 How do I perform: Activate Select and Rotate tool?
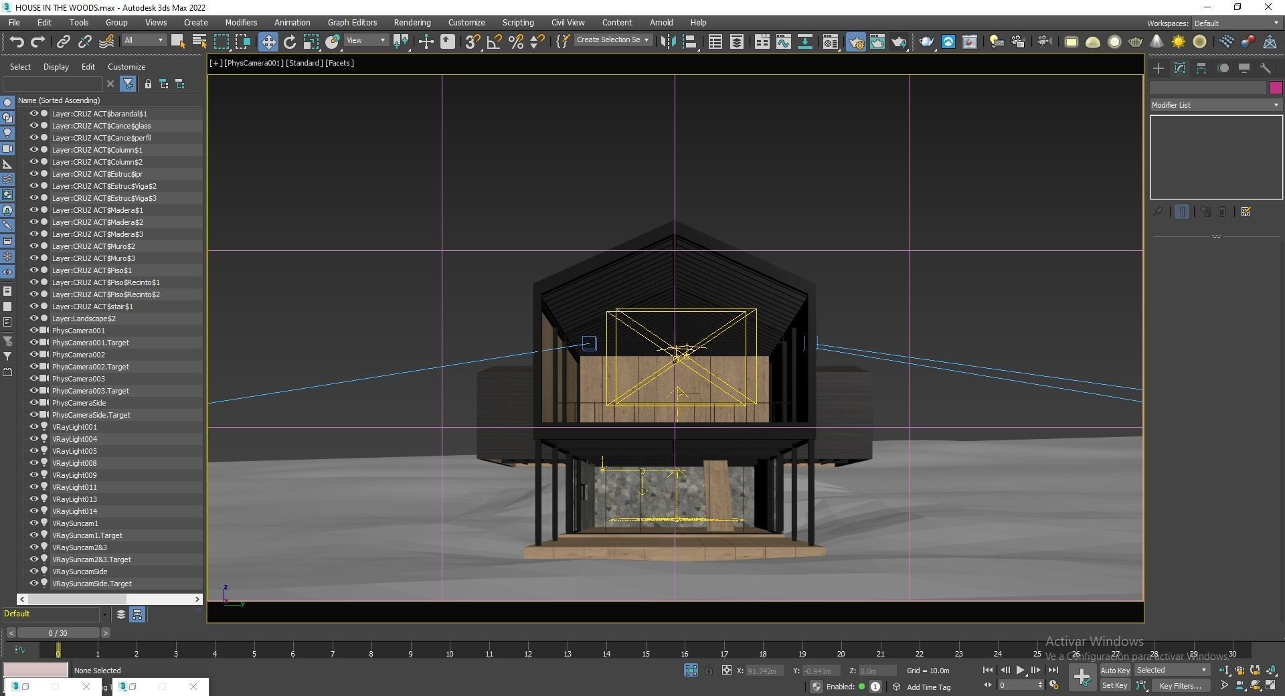click(x=290, y=41)
